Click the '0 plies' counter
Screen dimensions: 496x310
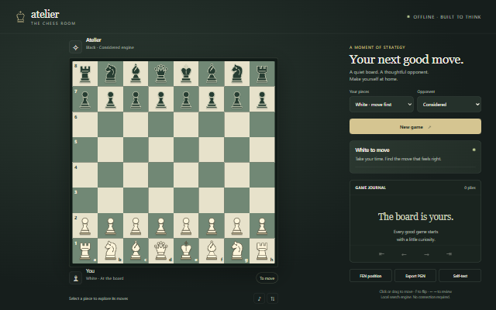[x=470, y=188]
